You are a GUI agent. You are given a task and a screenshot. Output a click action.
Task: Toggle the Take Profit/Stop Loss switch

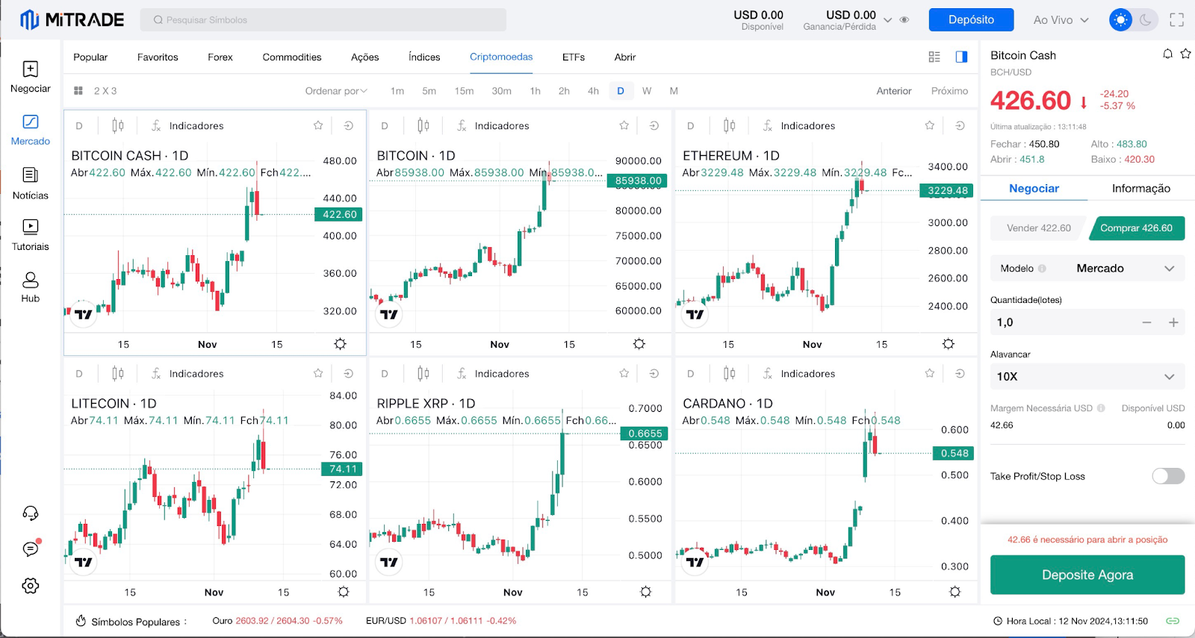pyautogui.click(x=1168, y=476)
